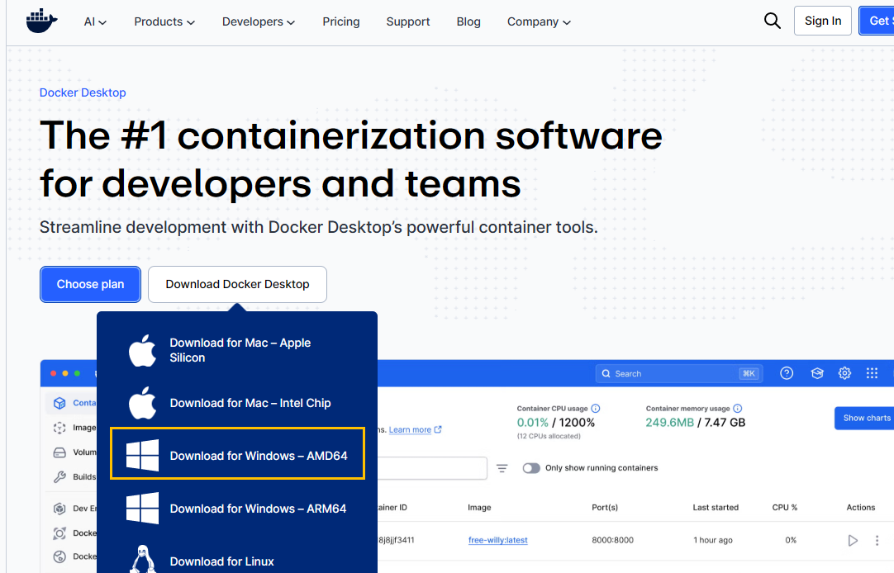Click the Windows logo for ARM64 download
This screenshot has height=573, width=894.
point(142,508)
